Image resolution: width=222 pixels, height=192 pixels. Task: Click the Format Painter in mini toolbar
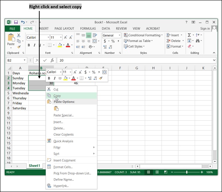click(x=100, y=78)
